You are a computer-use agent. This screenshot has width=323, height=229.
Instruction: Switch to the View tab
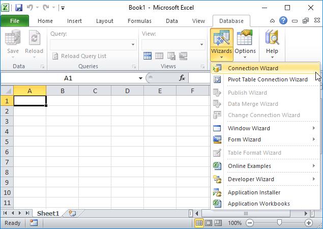[x=198, y=21]
